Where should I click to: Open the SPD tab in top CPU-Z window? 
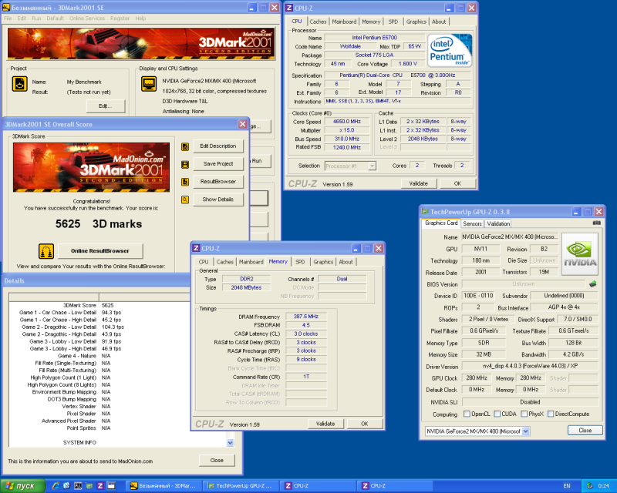(393, 22)
